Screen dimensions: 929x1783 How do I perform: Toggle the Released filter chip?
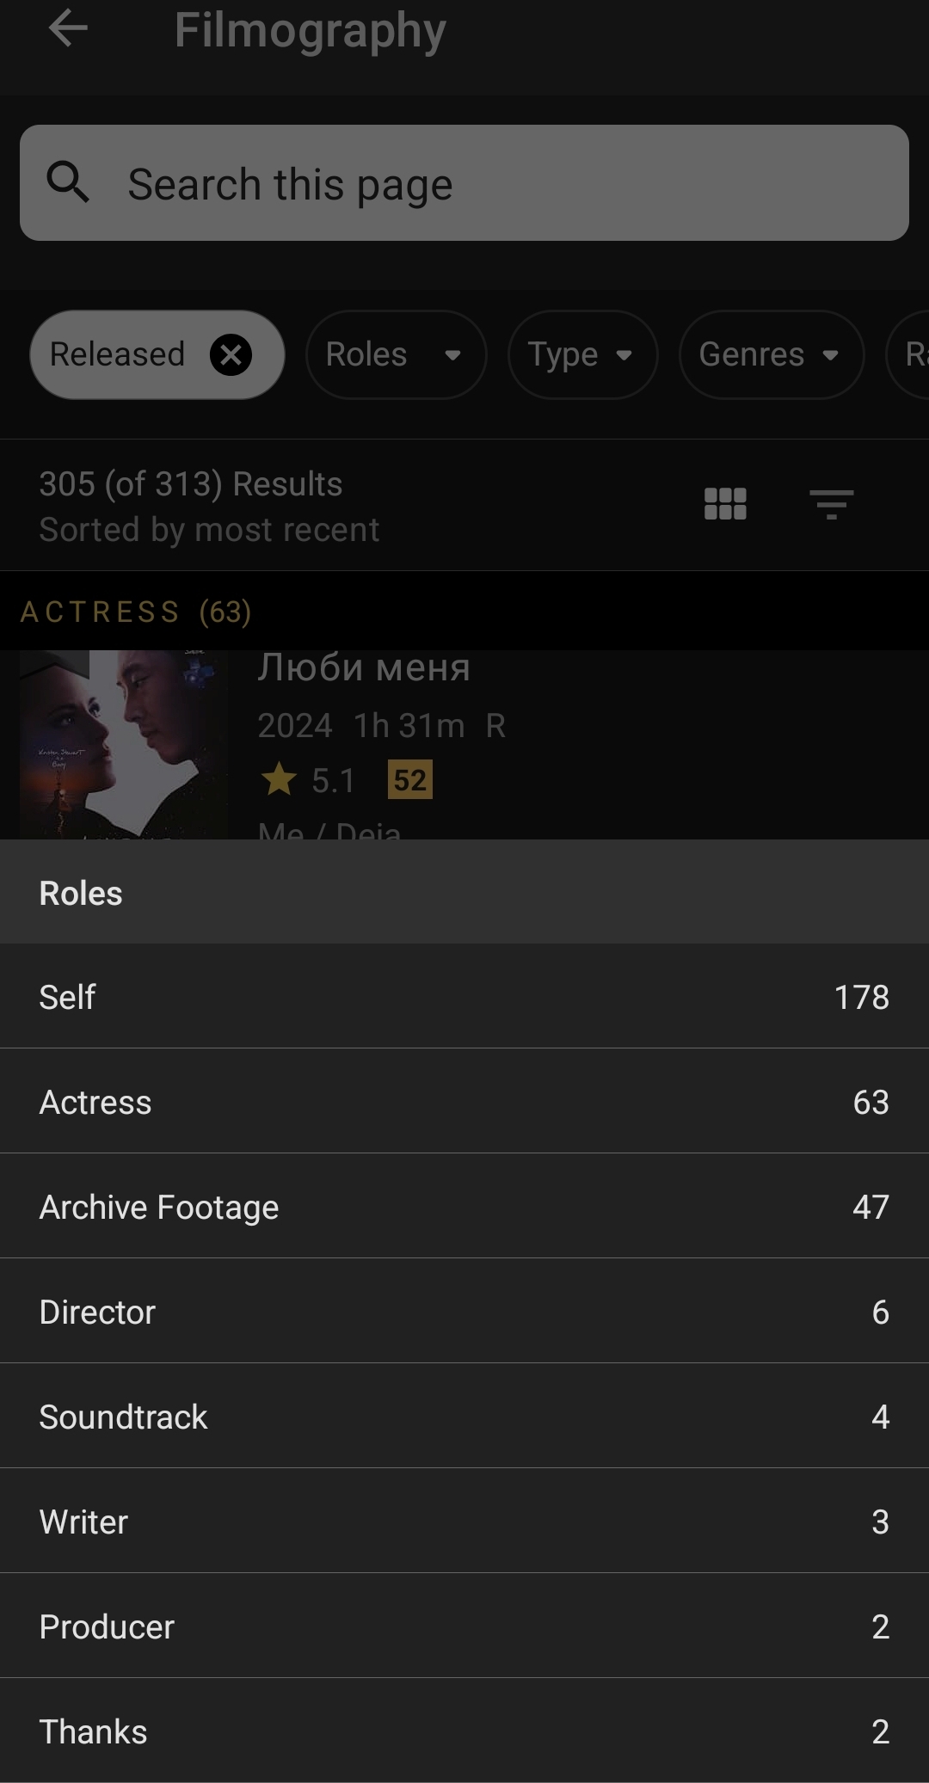(x=118, y=355)
